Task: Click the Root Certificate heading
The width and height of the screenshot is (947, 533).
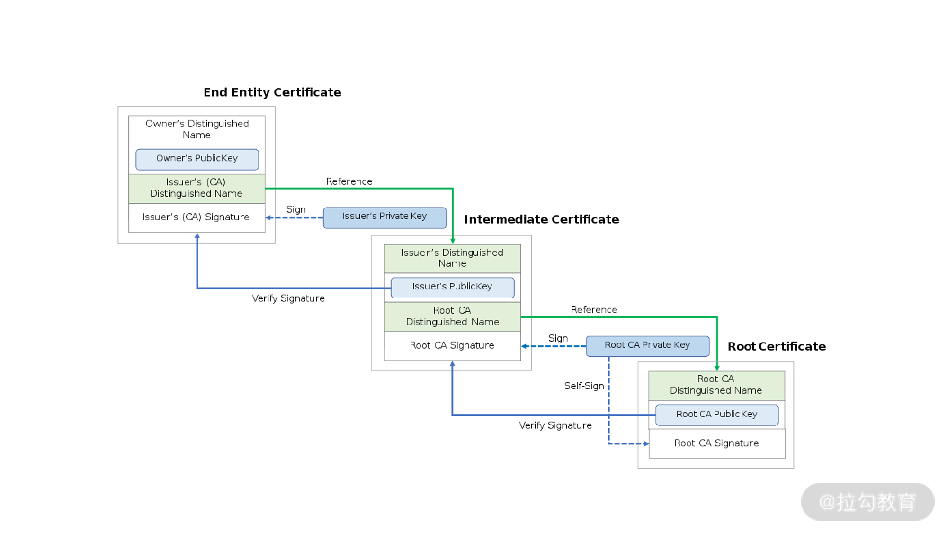Action: pyautogui.click(x=777, y=346)
